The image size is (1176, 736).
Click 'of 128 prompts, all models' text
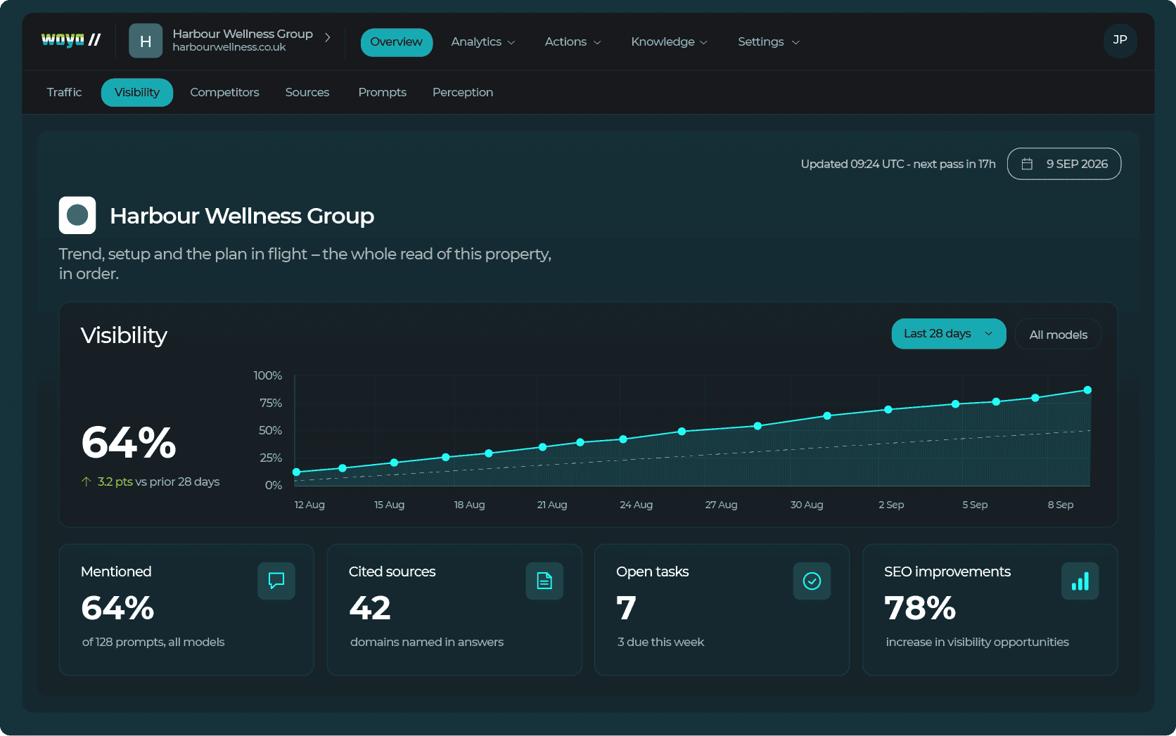coord(153,642)
